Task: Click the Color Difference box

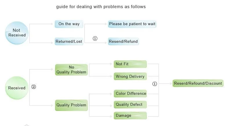Action: tap(130, 94)
